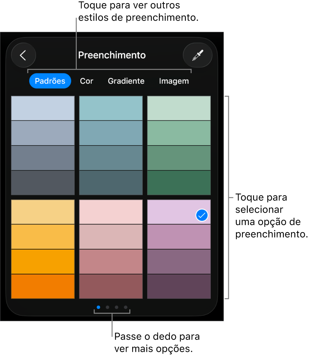Select the dark rose brown swatch

pos(111,286)
